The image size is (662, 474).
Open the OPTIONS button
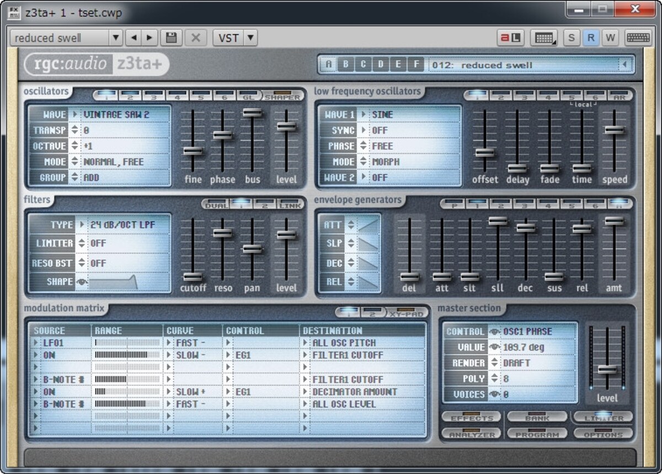603,434
